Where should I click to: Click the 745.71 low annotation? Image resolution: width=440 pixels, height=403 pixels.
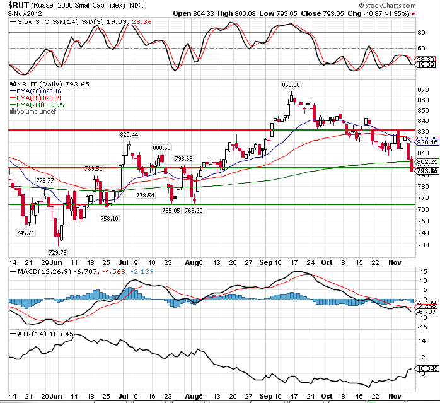[25, 233]
